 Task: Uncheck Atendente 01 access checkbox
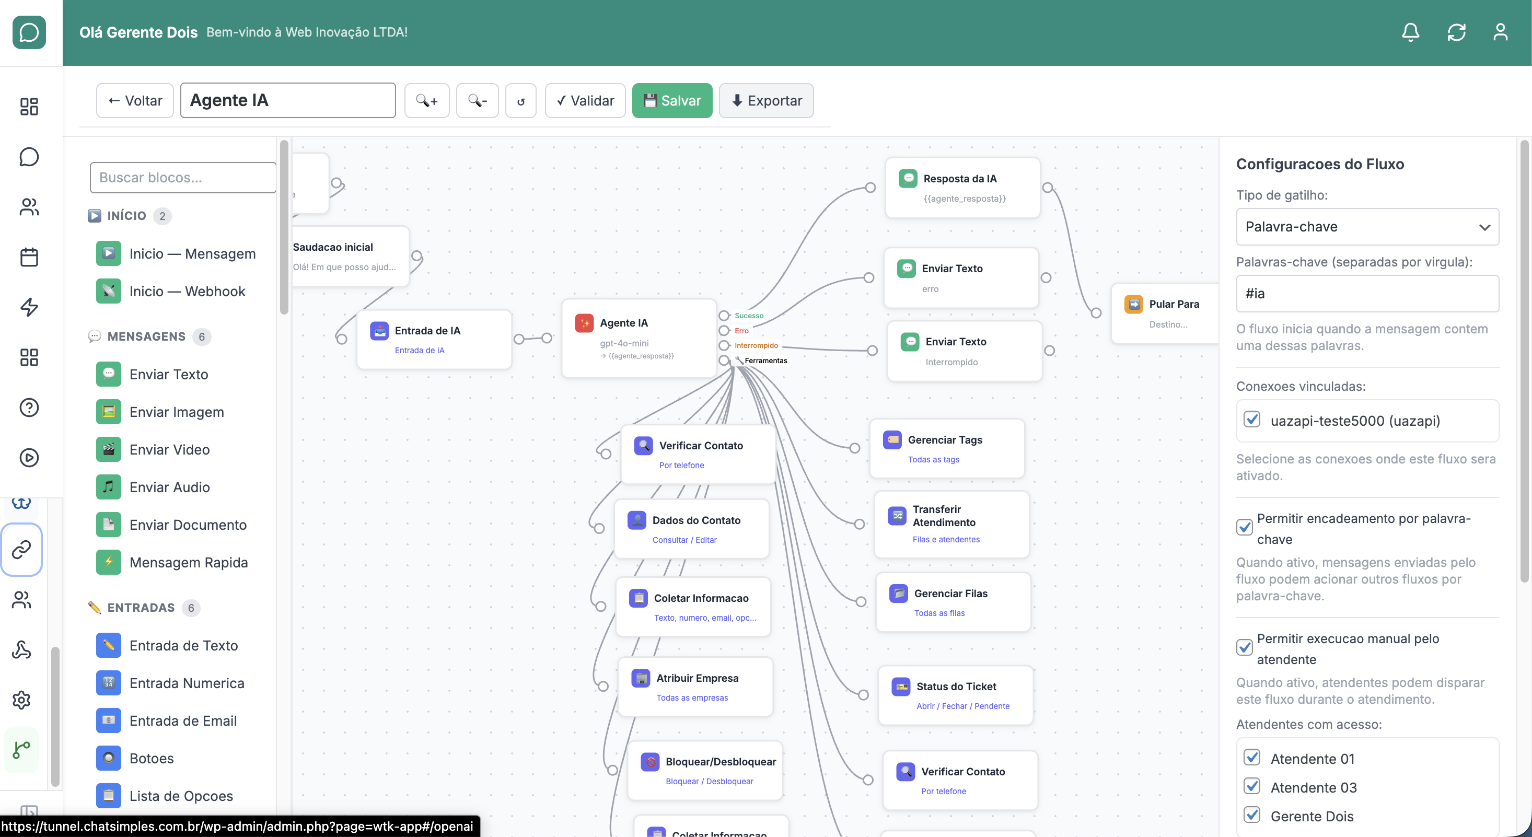1253,757
